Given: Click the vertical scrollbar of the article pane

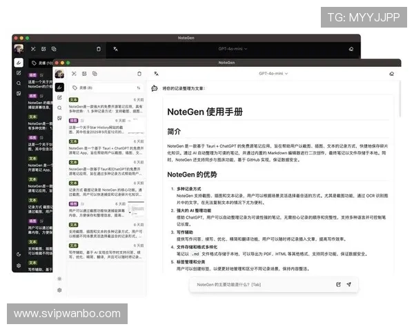Looking at the screenshot, I should pyautogui.click(x=400, y=99).
